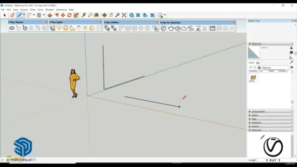Image resolution: width=297 pixels, height=167 pixels.
Task: Activate the Push/Pull tool
Action: coord(50,15)
